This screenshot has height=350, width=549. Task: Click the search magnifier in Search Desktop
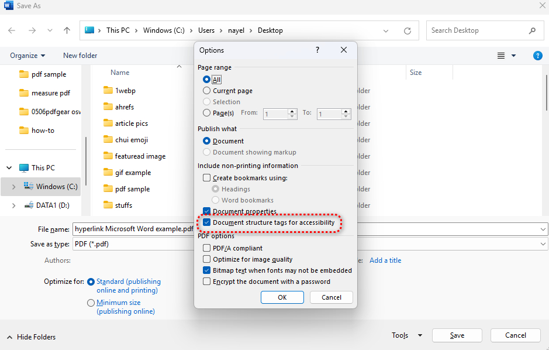532,30
